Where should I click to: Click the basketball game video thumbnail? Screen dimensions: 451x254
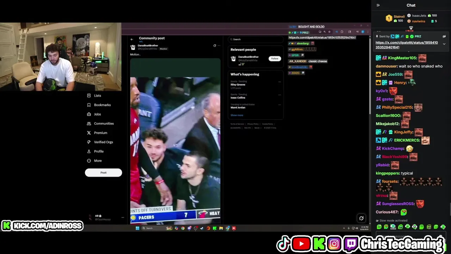[175, 141]
